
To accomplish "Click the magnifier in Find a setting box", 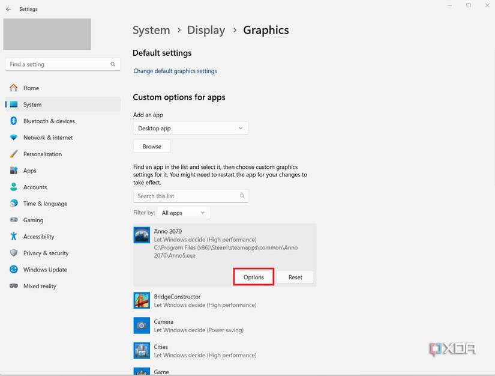I will coord(113,64).
